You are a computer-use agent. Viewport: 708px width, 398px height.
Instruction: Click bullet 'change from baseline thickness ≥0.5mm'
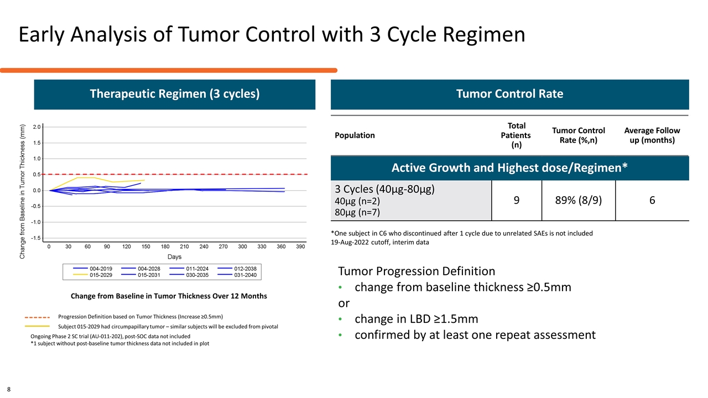click(463, 287)
